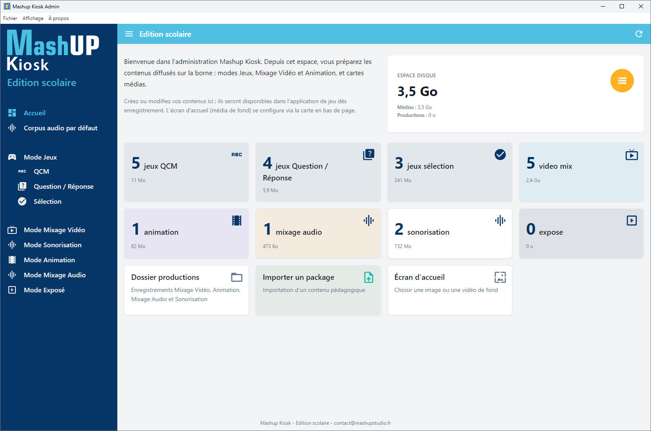Click the waveform icon on sonorisation card
Screen dimensions: 651x431
pos(500,221)
